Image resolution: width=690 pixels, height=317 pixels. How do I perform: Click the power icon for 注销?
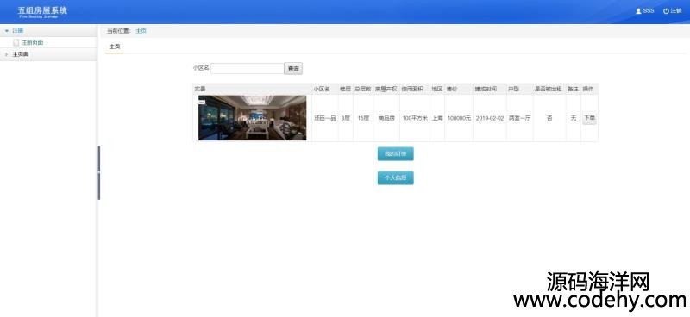click(x=666, y=11)
